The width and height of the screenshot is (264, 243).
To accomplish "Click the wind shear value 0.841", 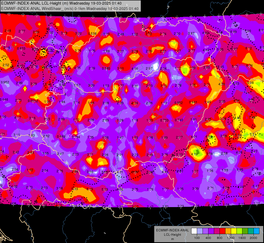I will (x=193, y=102).
